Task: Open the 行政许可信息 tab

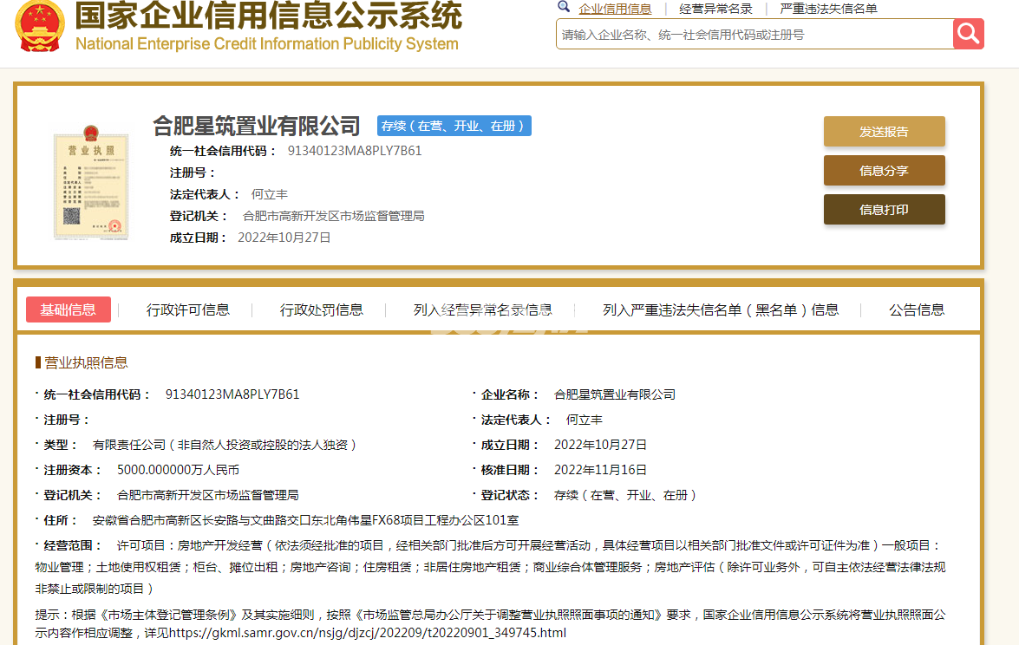Action: [188, 309]
